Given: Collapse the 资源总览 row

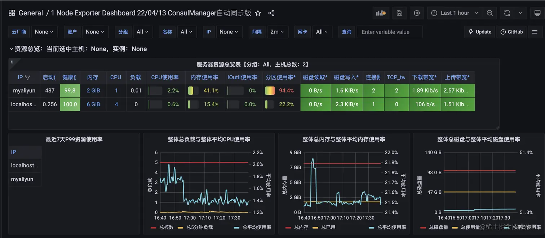Looking at the screenshot, I should click(x=12, y=48).
